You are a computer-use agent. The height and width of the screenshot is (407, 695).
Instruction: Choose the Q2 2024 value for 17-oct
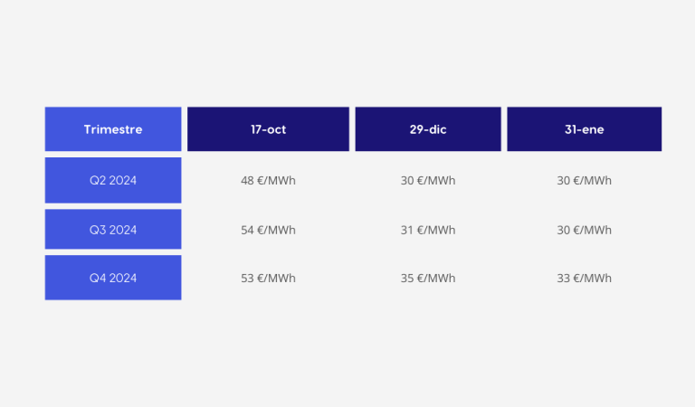(x=268, y=180)
